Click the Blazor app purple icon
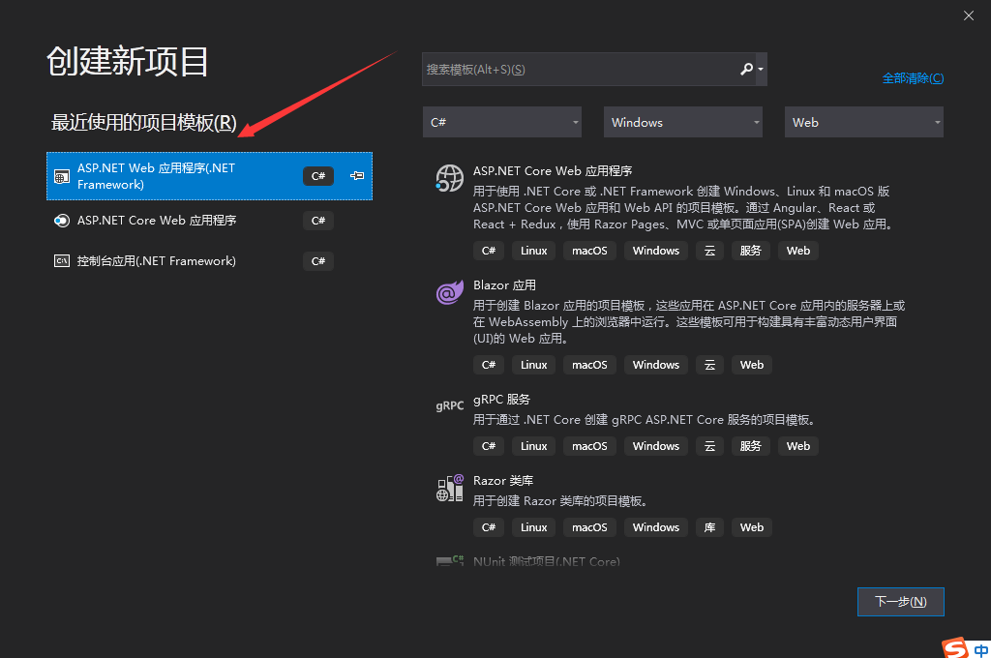The image size is (991, 658). [x=449, y=292]
